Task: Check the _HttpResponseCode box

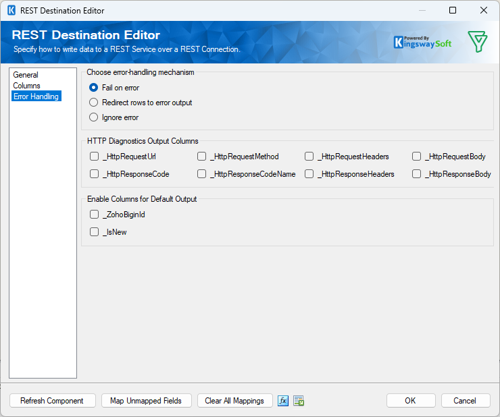Action: pos(130,174)
